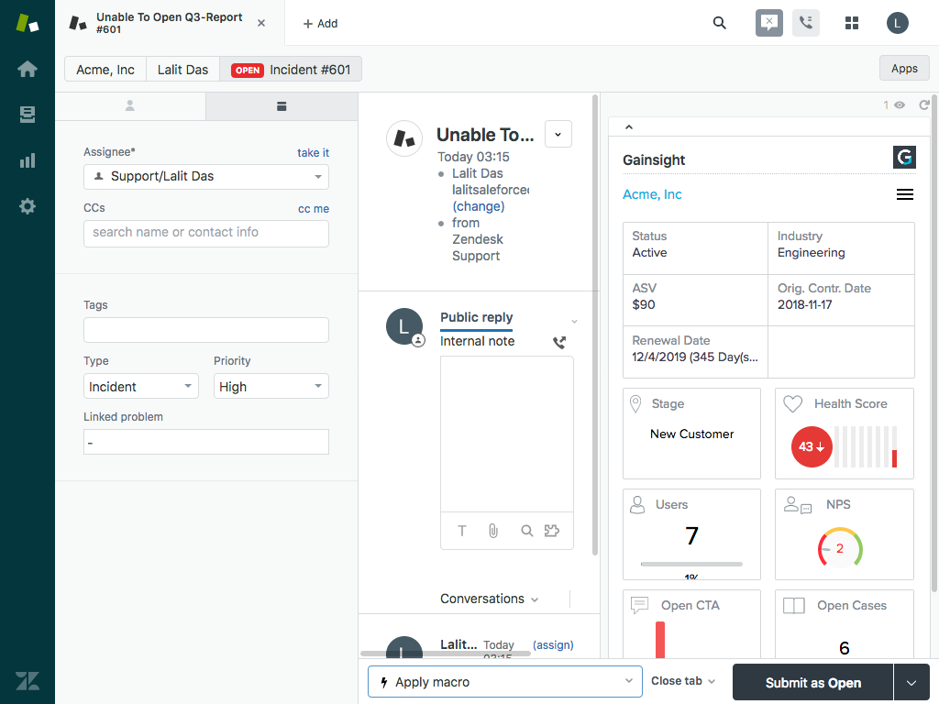Viewport: 939px width, 704px height.
Task: Expand the Conversations dropdown
Action: (x=489, y=599)
